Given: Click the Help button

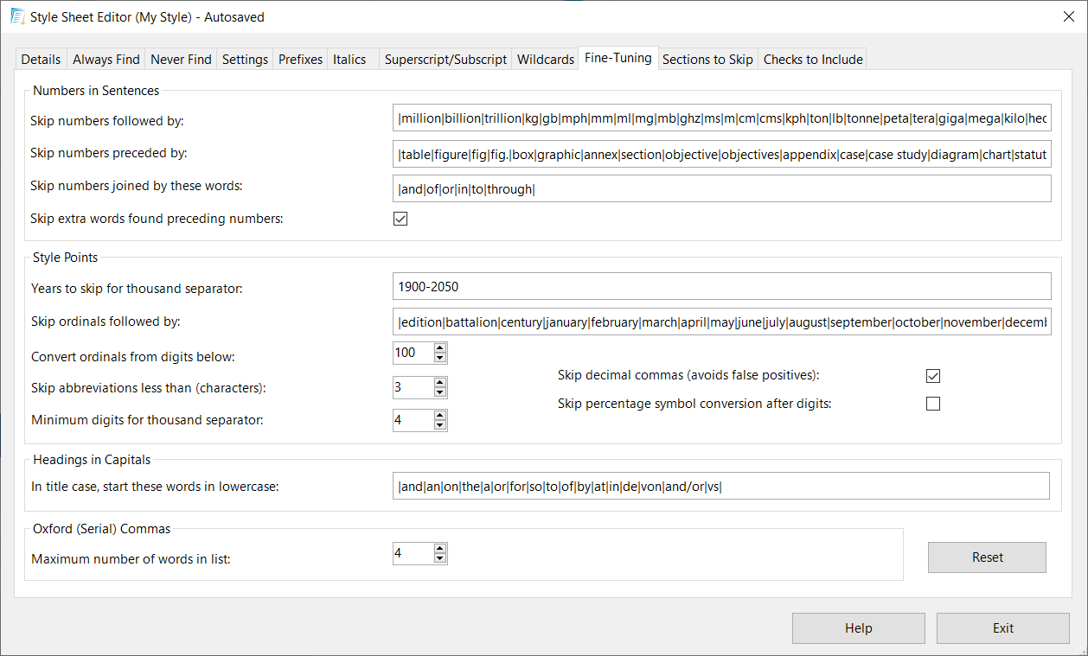Looking at the screenshot, I should 858,628.
